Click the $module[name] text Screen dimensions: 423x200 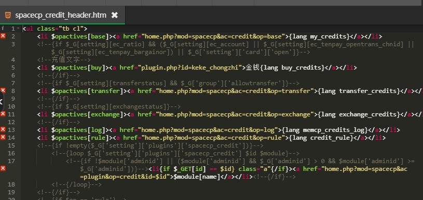(197, 177)
